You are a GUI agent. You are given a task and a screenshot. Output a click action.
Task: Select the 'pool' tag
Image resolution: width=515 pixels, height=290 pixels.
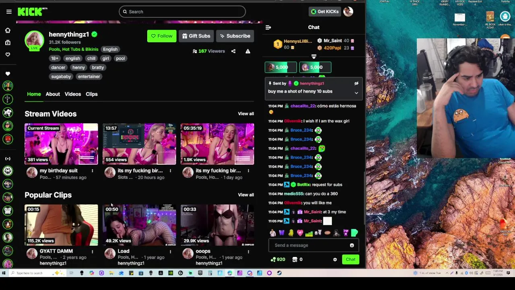click(120, 58)
